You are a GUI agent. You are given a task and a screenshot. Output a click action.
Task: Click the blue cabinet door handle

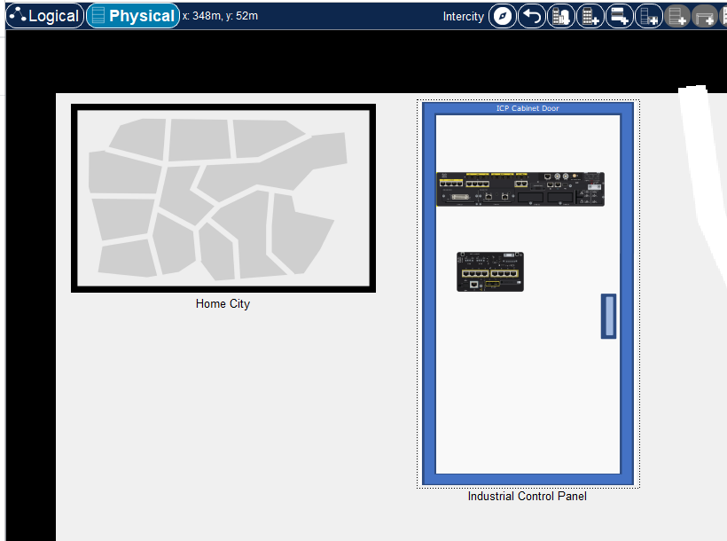tap(608, 316)
